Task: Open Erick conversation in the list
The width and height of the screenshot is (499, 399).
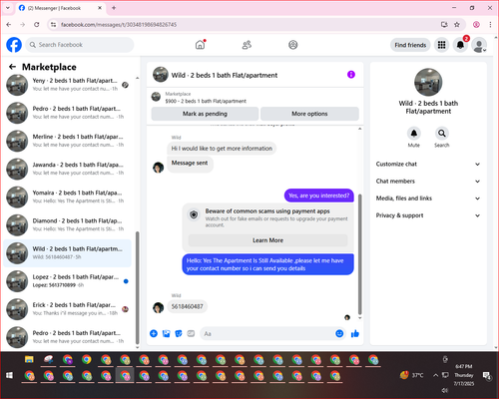Action: [x=68, y=309]
